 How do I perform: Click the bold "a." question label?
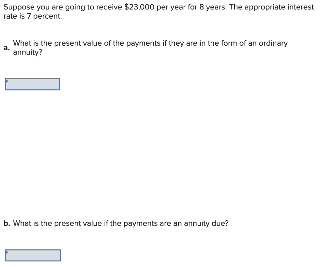(x=7, y=48)
